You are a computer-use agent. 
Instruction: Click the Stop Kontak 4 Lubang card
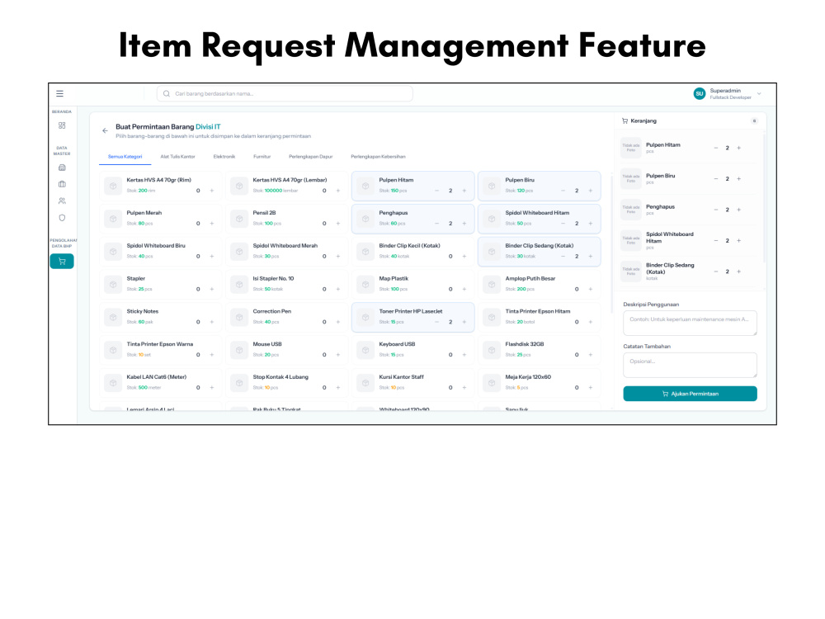point(287,383)
